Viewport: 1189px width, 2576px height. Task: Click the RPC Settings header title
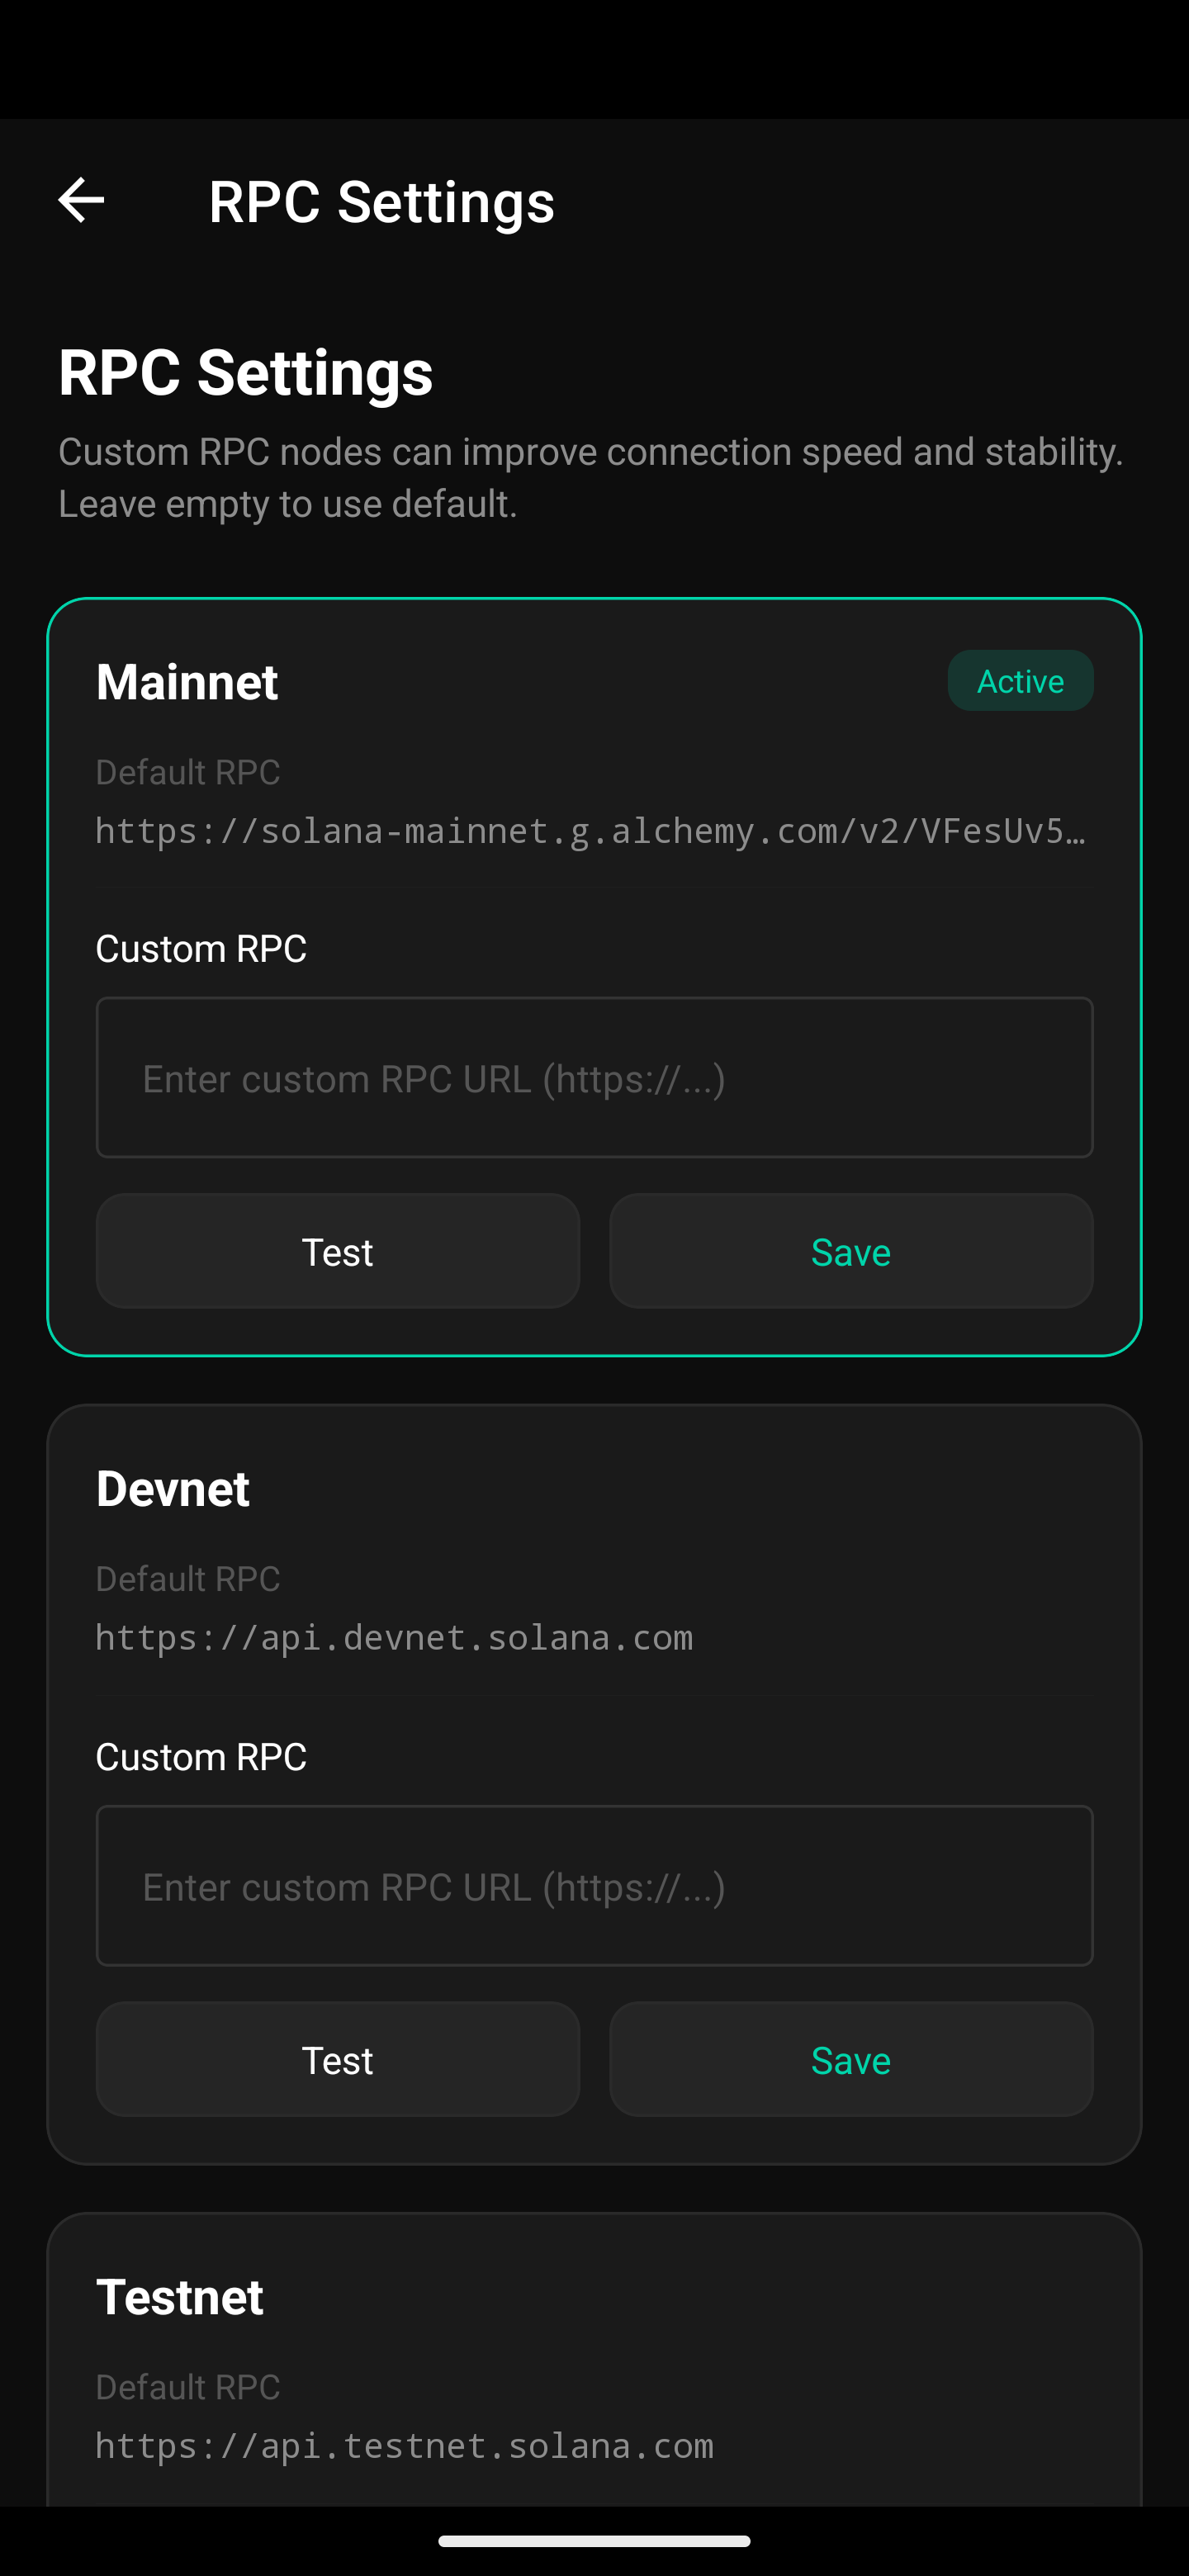381,201
